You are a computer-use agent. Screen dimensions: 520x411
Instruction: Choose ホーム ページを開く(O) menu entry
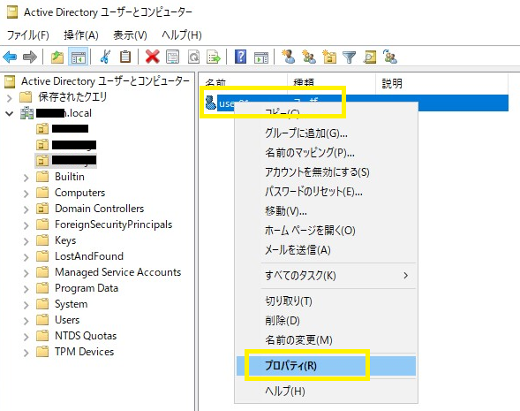[326, 231]
